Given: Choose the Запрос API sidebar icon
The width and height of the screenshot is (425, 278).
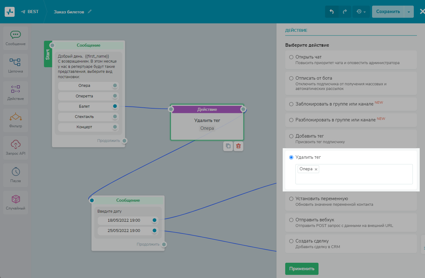Looking at the screenshot, I should [x=15, y=144].
